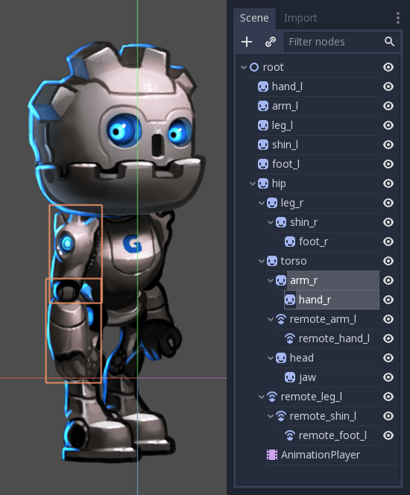Click the hip sprite icon
Viewport: 410px width, 495px height.
[263, 183]
